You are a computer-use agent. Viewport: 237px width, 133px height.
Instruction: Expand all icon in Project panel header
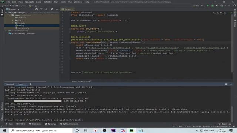pos(41,9)
